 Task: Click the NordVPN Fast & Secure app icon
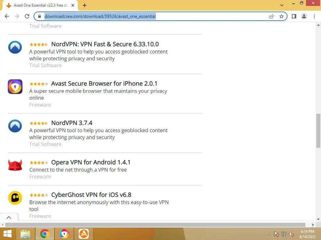point(15,47)
